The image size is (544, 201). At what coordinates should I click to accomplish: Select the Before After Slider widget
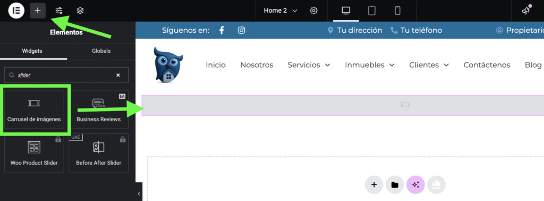(98, 153)
